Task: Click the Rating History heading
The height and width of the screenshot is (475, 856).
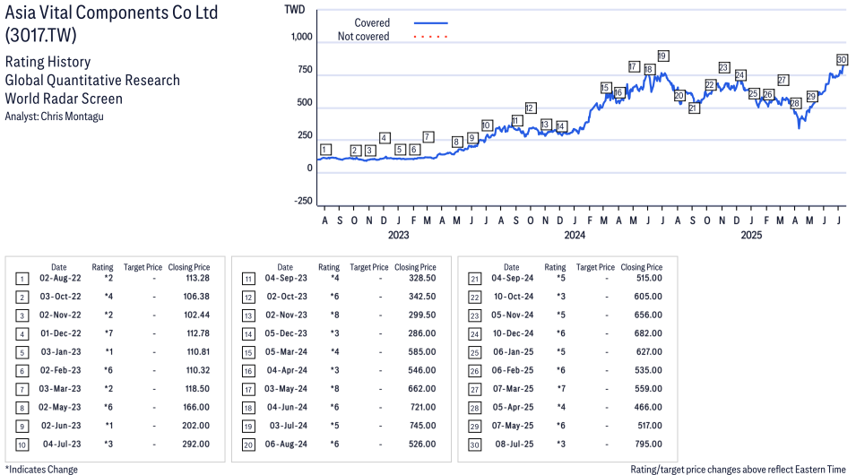Action: (x=48, y=62)
